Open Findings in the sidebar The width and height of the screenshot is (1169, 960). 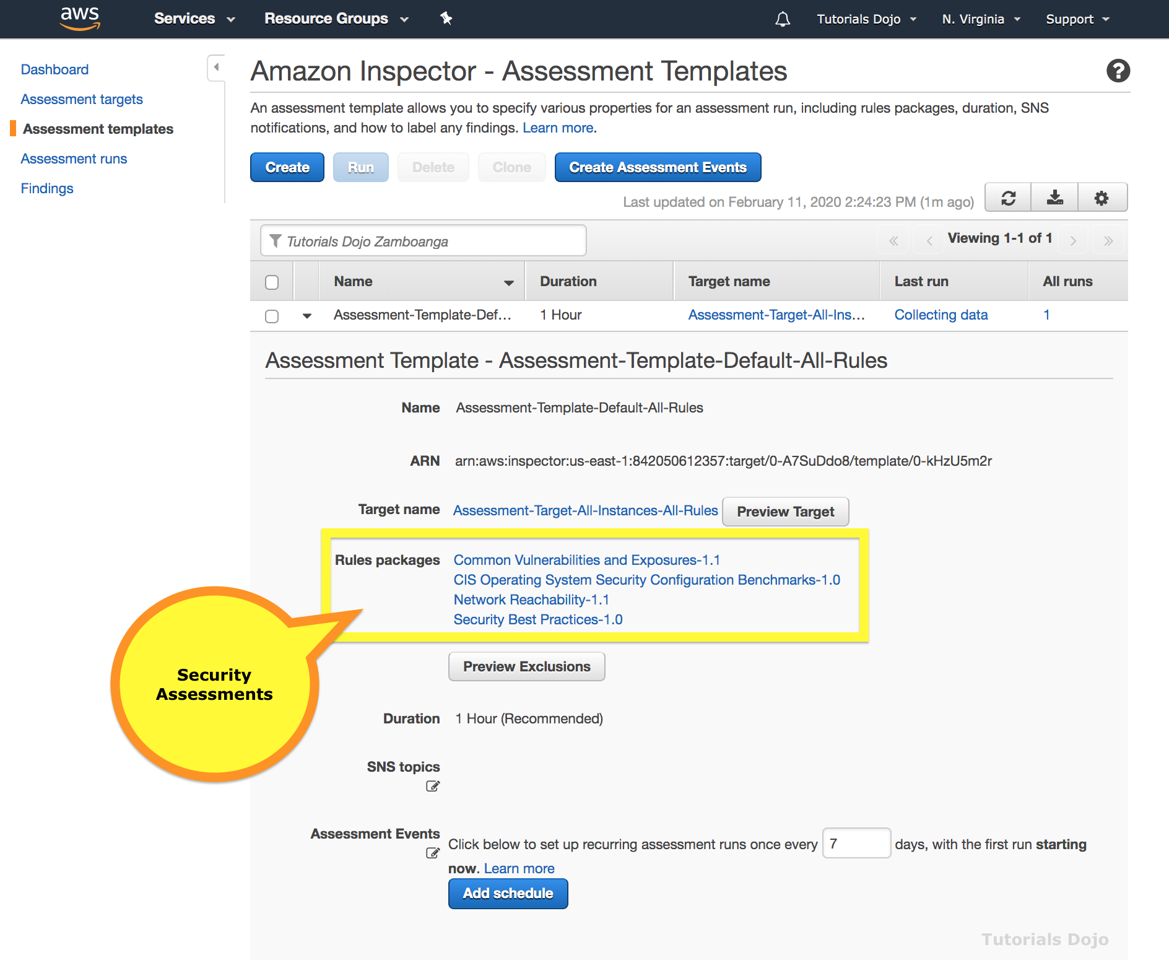point(47,188)
